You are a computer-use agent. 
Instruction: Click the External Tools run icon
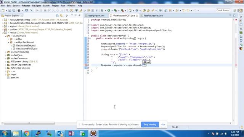122,10
